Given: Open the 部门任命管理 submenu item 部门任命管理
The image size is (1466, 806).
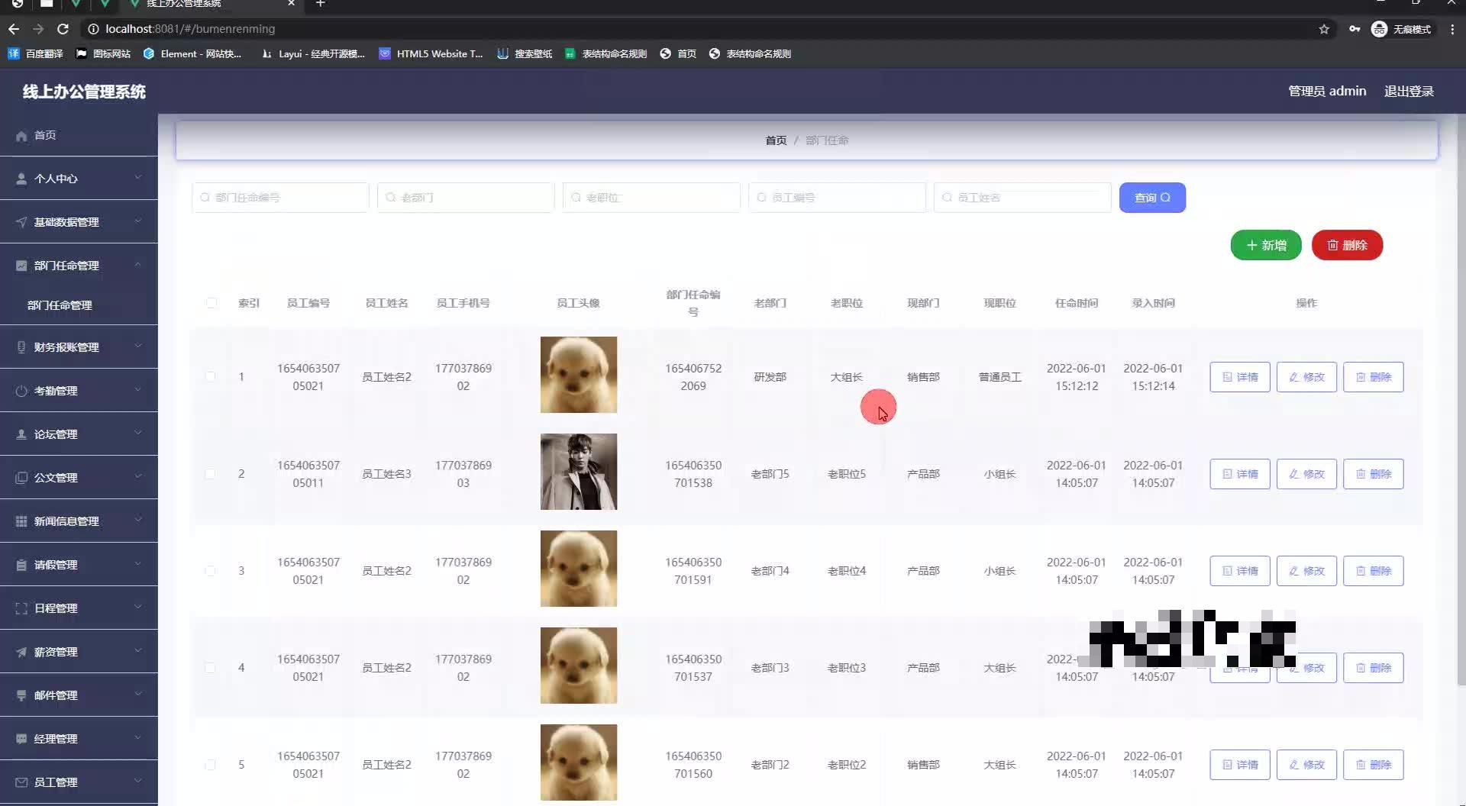Looking at the screenshot, I should coord(60,305).
